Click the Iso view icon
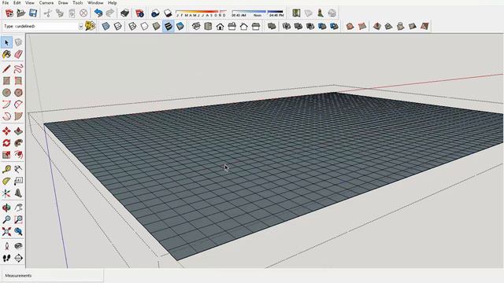Image resolution: width=504 pixels, height=283 pixels. (x=196, y=26)
